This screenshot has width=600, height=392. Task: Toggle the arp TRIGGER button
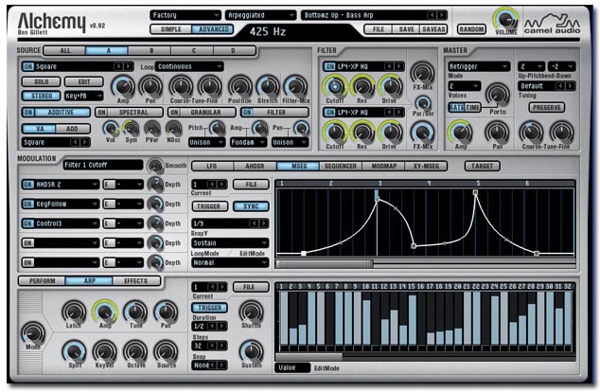209,308
